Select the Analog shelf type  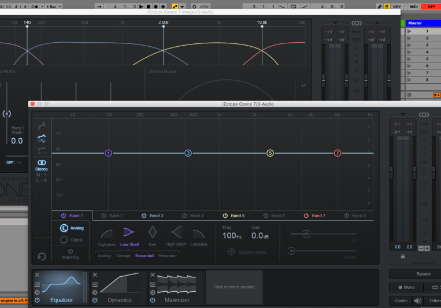[105, 255]
